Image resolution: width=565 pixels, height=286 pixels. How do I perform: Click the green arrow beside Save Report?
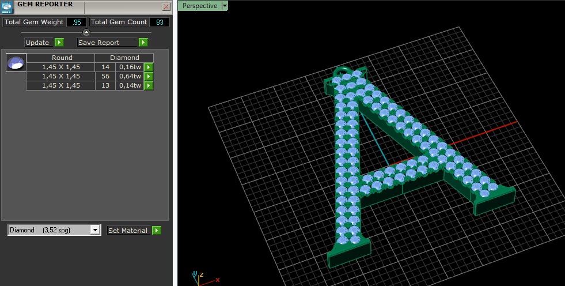tap(143, 43)
